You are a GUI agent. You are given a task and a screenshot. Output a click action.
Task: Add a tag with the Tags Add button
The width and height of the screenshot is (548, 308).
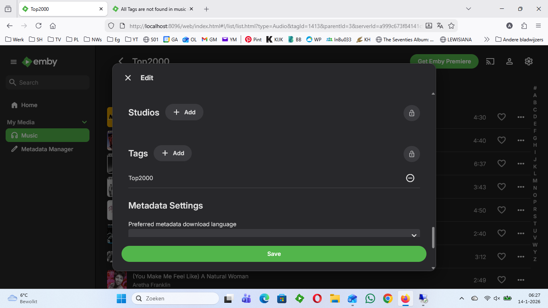pos(173,153)
